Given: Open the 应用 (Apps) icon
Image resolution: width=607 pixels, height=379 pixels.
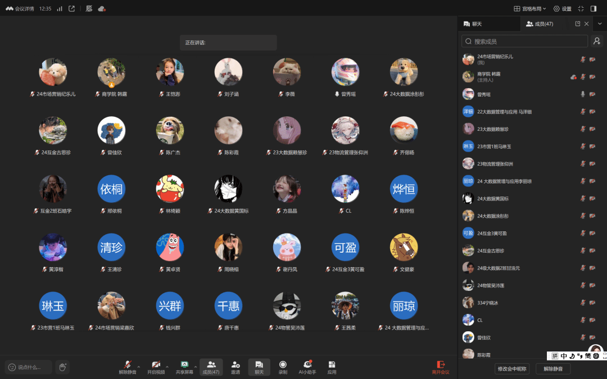Looking at the screenshot, I should 332,367.
